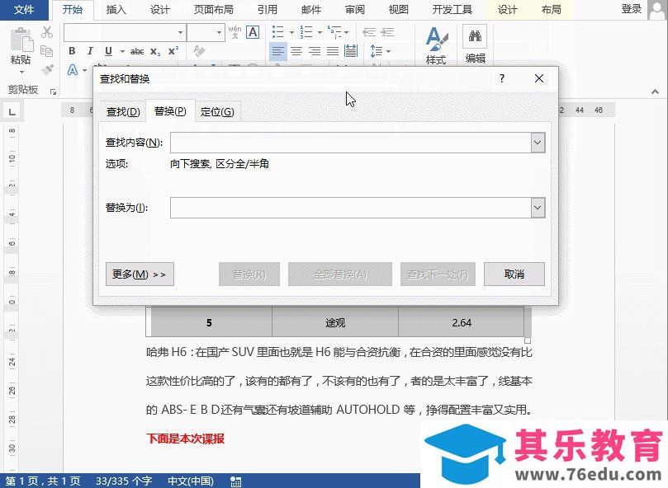The height and width of the screenshot is (488, 668).
Task: Align text right
Action: 315,51
